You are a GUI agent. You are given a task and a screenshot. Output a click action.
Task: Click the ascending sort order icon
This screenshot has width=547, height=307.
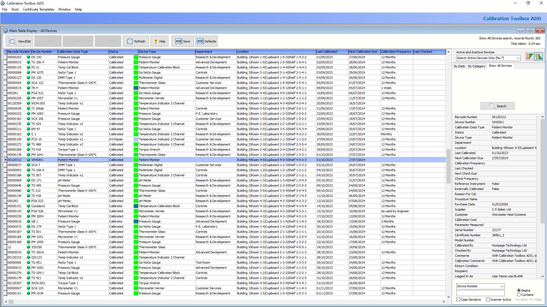[539, 56]
